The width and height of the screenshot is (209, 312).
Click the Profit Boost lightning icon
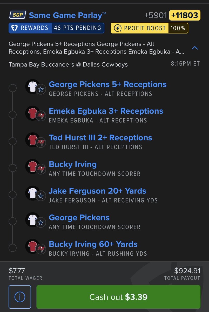(x=118, y=28)
